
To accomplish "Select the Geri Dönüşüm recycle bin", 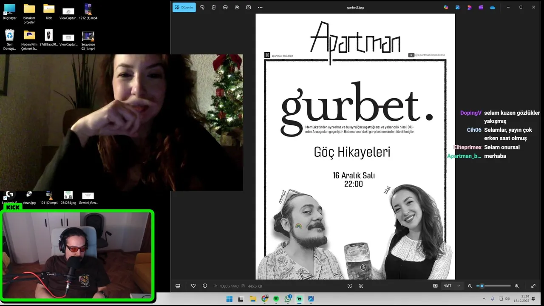I will [x=9, y=40].
